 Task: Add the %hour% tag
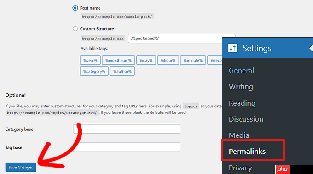click(168, 60)
